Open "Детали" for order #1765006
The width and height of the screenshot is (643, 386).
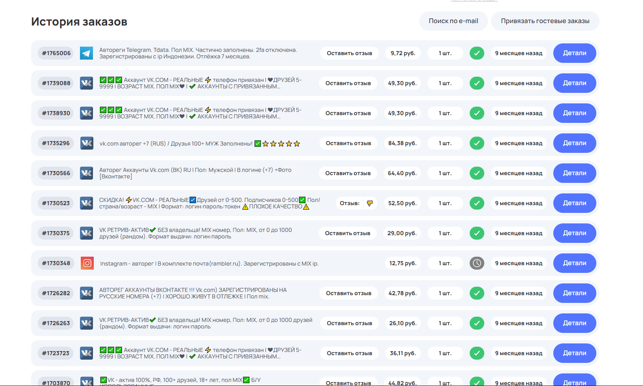point(574,53)
